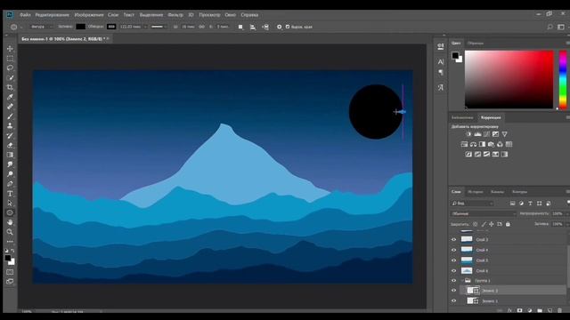Filter layers by type (T) icon
Image resolution: width=570 pixels, height=320 pixels.
(x=531, y=204)
